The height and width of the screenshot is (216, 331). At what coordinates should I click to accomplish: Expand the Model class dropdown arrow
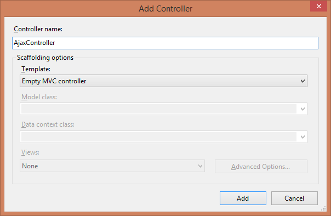coord(303,109)
